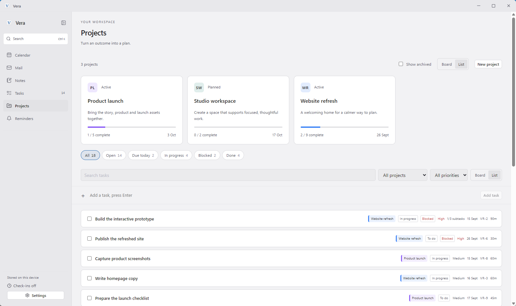Collapse the sidebar panel icon
The image size is (516, 306).
coord(64,23)
